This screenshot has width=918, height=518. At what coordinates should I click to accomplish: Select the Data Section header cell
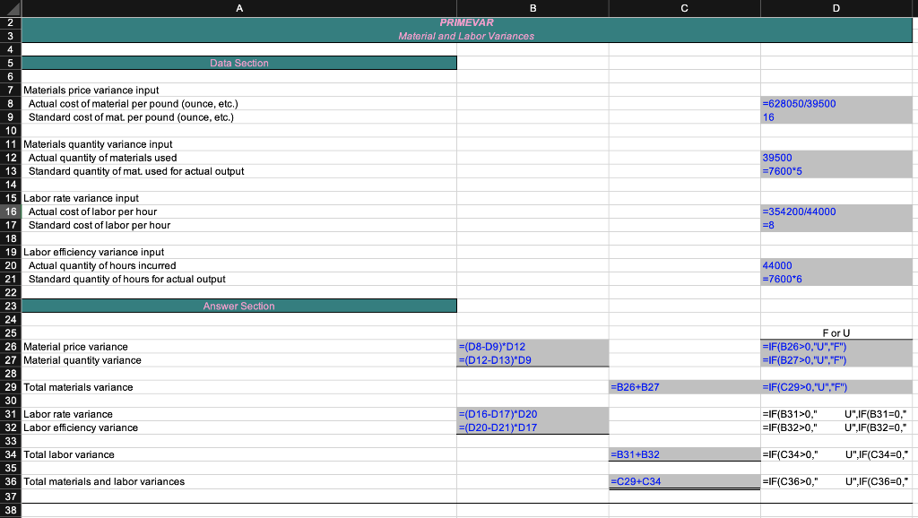[x=238, y=63]
